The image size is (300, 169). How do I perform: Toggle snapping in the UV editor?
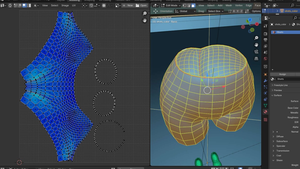(91, 5)
